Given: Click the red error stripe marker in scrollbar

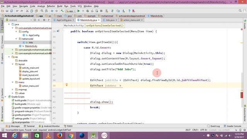Looking at the screenshot, I should [x=242, y=95].
